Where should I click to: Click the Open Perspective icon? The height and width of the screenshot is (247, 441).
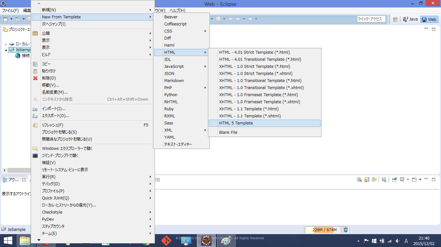point(395,19)
